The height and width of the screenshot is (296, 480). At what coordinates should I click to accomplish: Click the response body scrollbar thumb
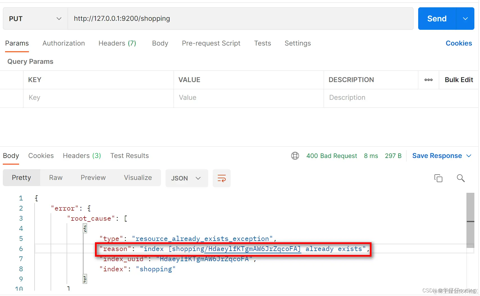pos(470,220)
